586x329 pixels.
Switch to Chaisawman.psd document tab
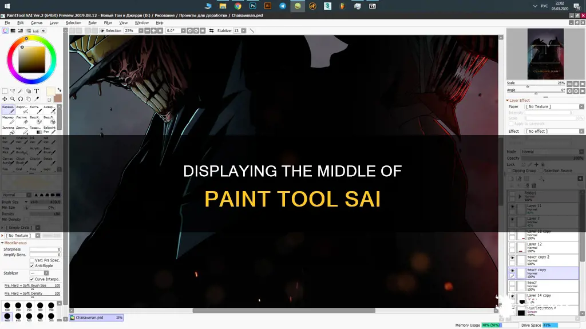click(96, 318)
